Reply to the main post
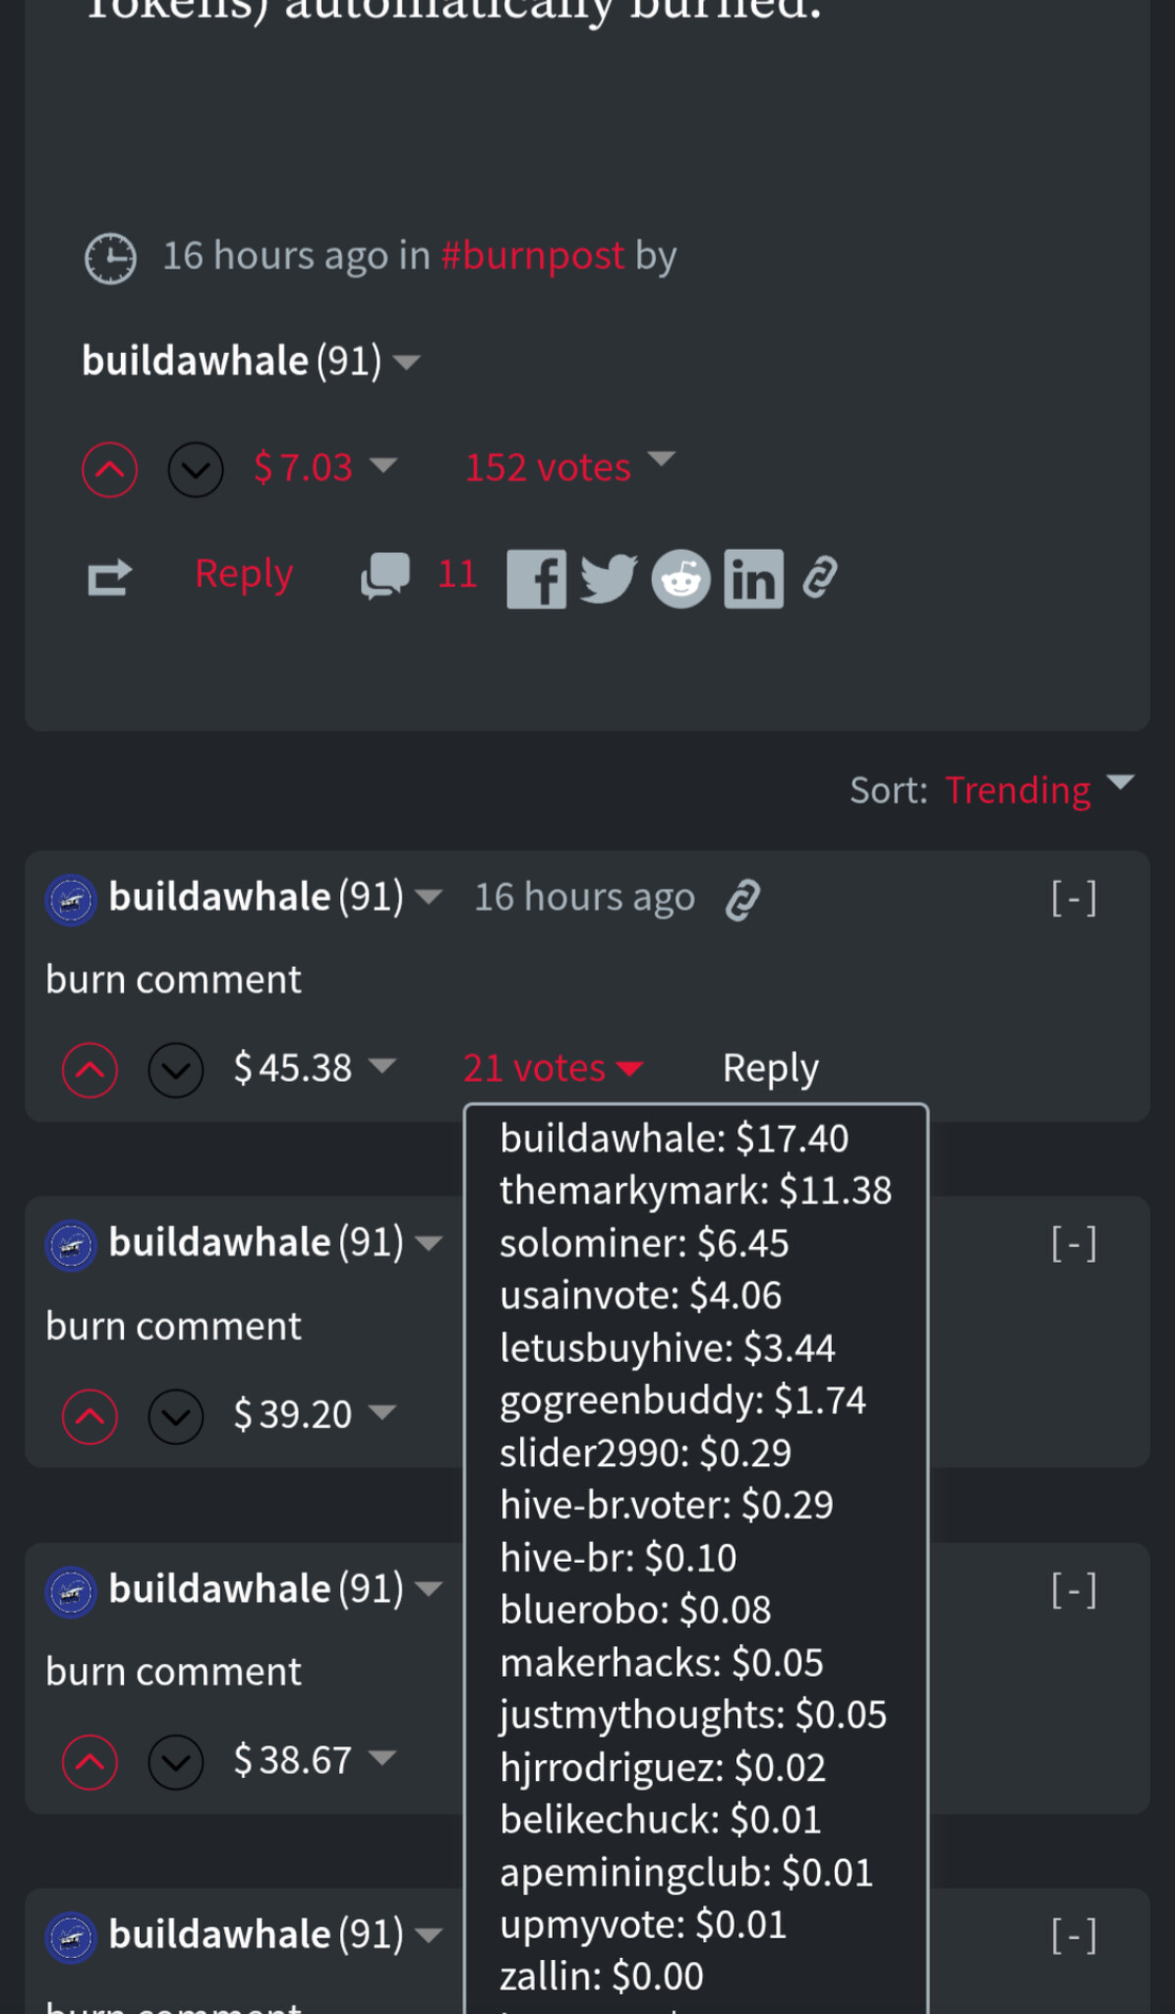1175x2014 pixels. [244, 574]
